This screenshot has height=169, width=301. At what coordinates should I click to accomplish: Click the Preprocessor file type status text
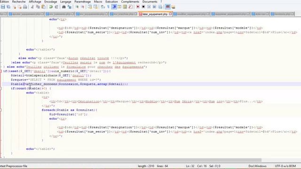[14, 166]
